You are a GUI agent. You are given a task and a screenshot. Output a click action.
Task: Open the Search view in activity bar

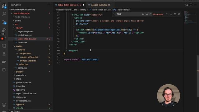pos(4,14)
